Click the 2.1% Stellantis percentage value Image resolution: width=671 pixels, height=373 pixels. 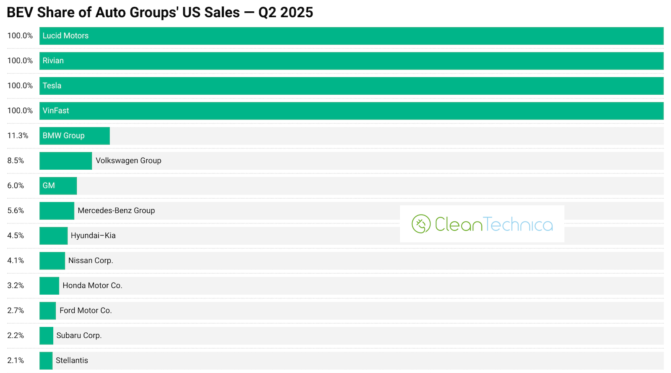(16, 360)
